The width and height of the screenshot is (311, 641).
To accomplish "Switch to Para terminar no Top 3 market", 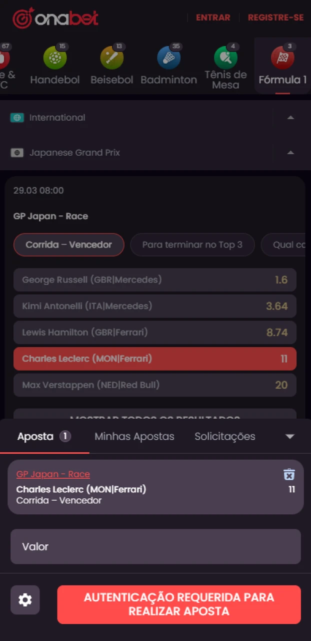I will 192,244.
